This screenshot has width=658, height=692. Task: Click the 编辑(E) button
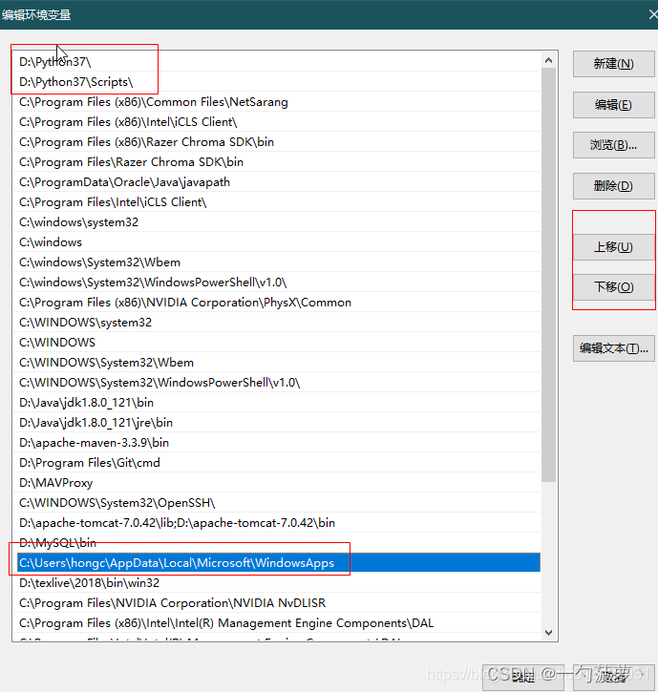tap(613, 105)
